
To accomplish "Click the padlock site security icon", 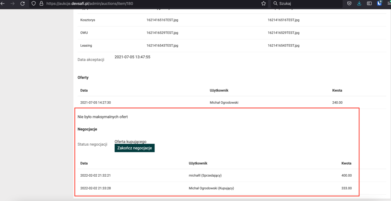I will tap(41, 4).
